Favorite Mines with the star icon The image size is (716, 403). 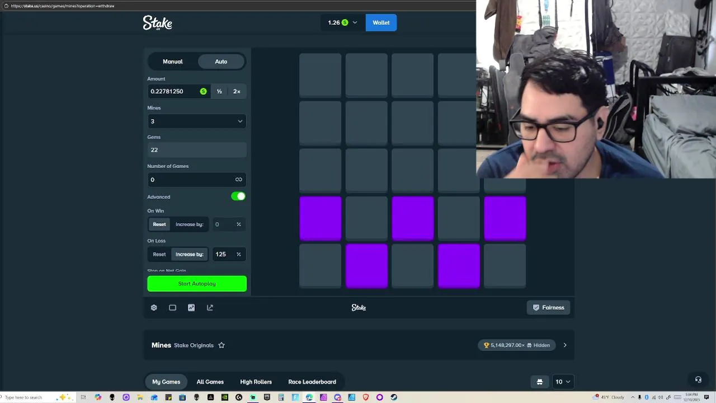coord(222,345)
